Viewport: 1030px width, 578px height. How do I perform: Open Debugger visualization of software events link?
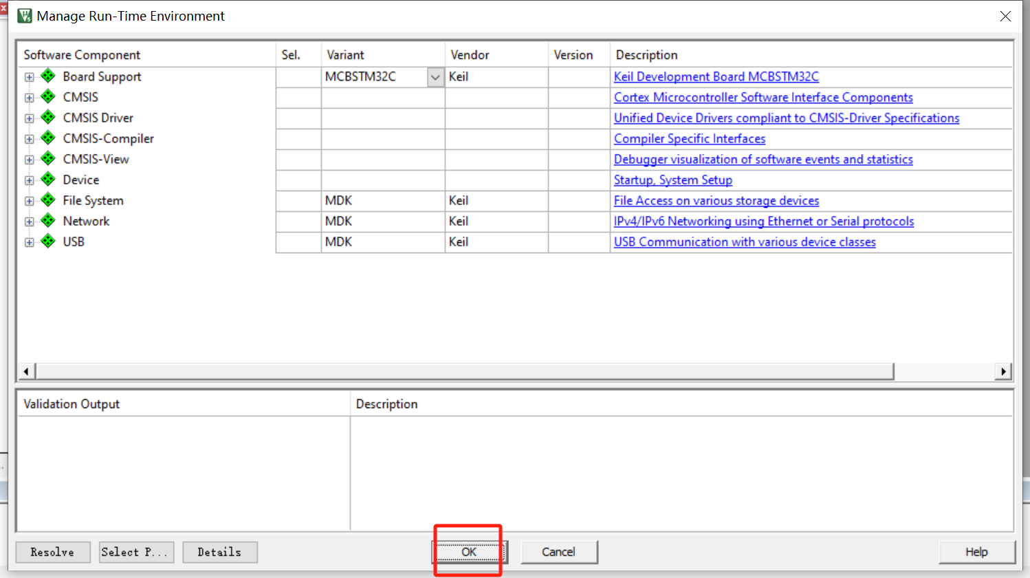[763, 159]
